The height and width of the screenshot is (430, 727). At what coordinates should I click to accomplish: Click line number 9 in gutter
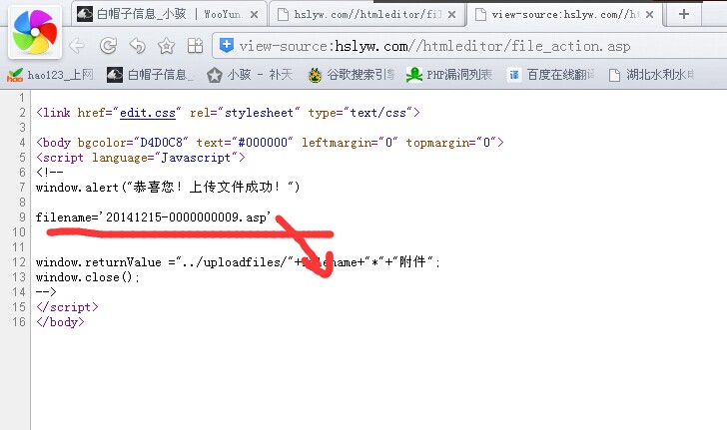tap(22, 217)
